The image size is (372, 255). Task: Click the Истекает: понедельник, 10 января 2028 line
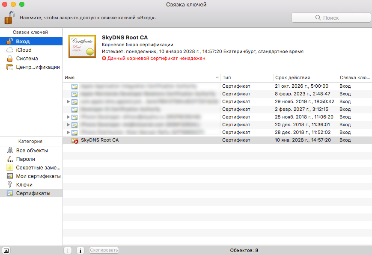pyautogui.click(x=202, y=51)
